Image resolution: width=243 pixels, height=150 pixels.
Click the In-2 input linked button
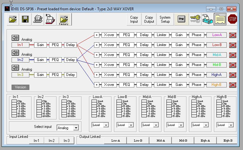52,141
